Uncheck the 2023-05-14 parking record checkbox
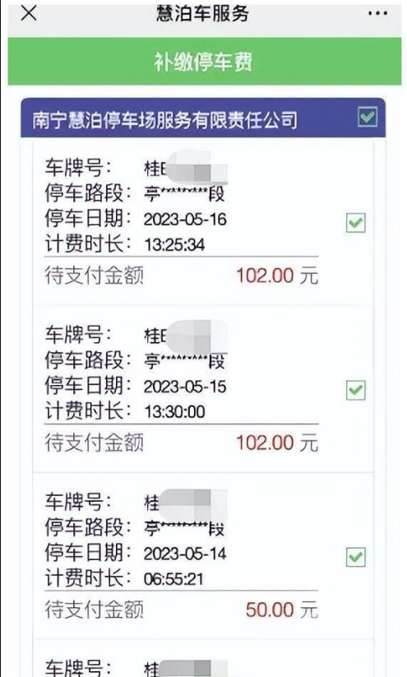The height and width of the screenshot is (677, 407). [356, 557]
